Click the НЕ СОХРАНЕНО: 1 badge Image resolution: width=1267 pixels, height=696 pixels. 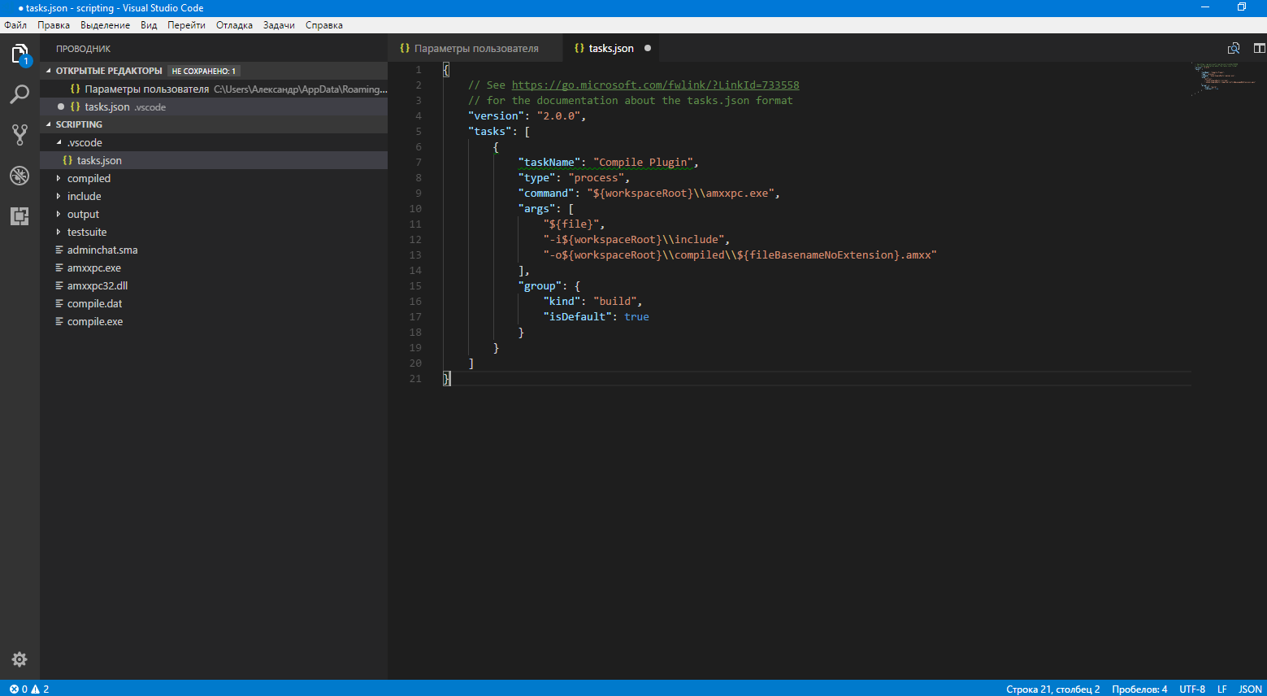203,71
